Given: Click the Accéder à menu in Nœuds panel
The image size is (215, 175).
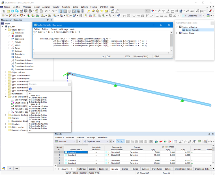Looking at the screenshot, I should click(59, 138).
